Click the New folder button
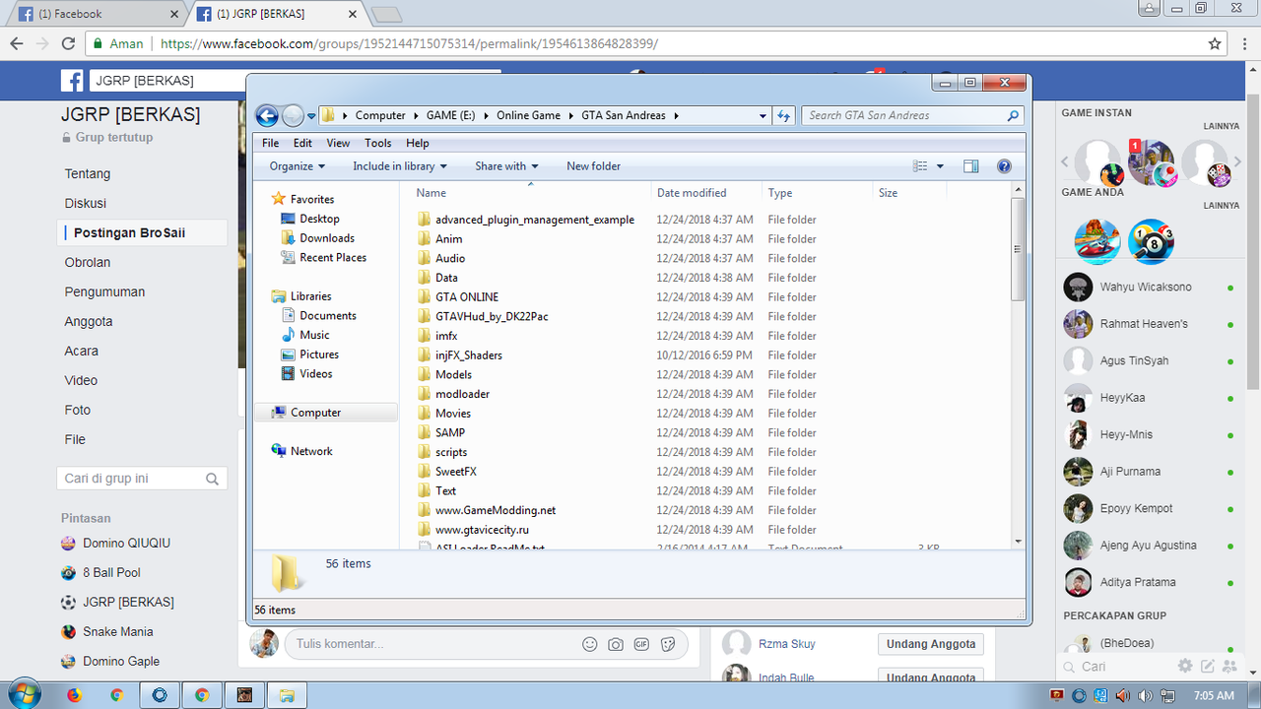The width and height of the screenshot is (1261, 709). tap(593, 166)
